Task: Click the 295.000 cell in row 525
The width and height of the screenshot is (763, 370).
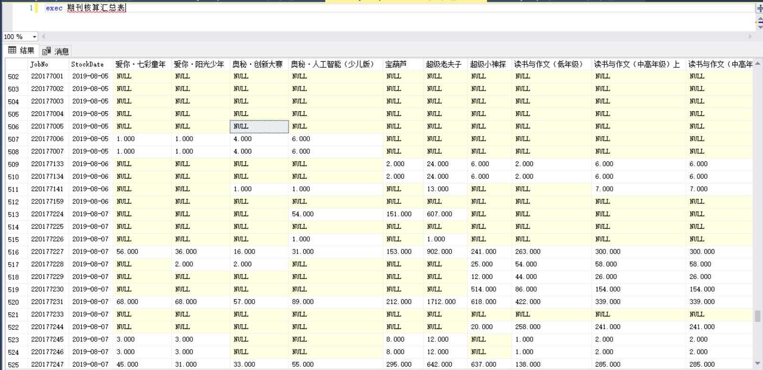Action: point(403,364)
